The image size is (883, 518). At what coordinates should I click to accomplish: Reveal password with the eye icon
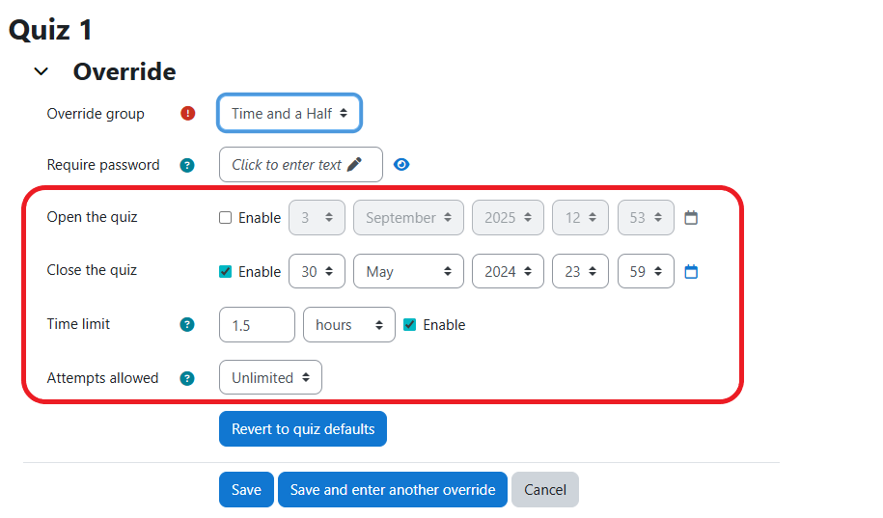coord(401,165)
